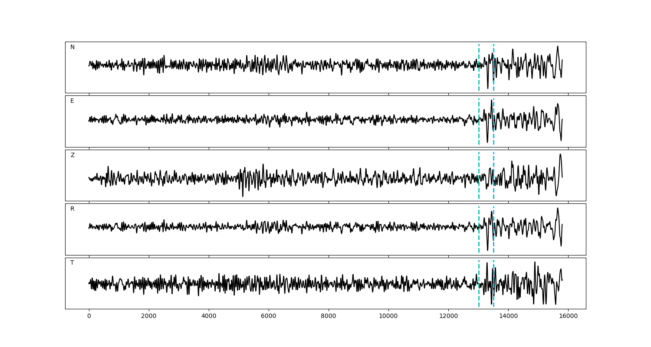
Task: Click the R component label
Action: click(x=72, y=209)
